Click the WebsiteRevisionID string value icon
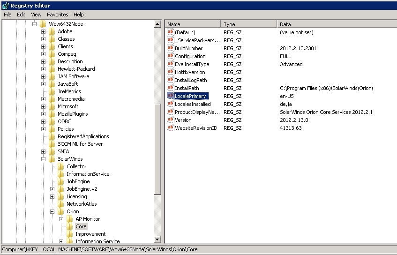This screenshot has height=255, width=397. [x=170, y=127]
